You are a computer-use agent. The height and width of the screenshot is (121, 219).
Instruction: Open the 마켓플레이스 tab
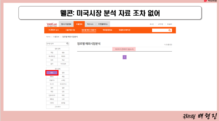[x=103, y=24]
